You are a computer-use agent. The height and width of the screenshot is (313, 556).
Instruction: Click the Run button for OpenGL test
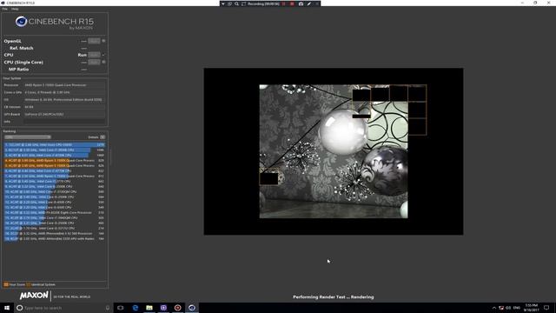coord(94,41)
